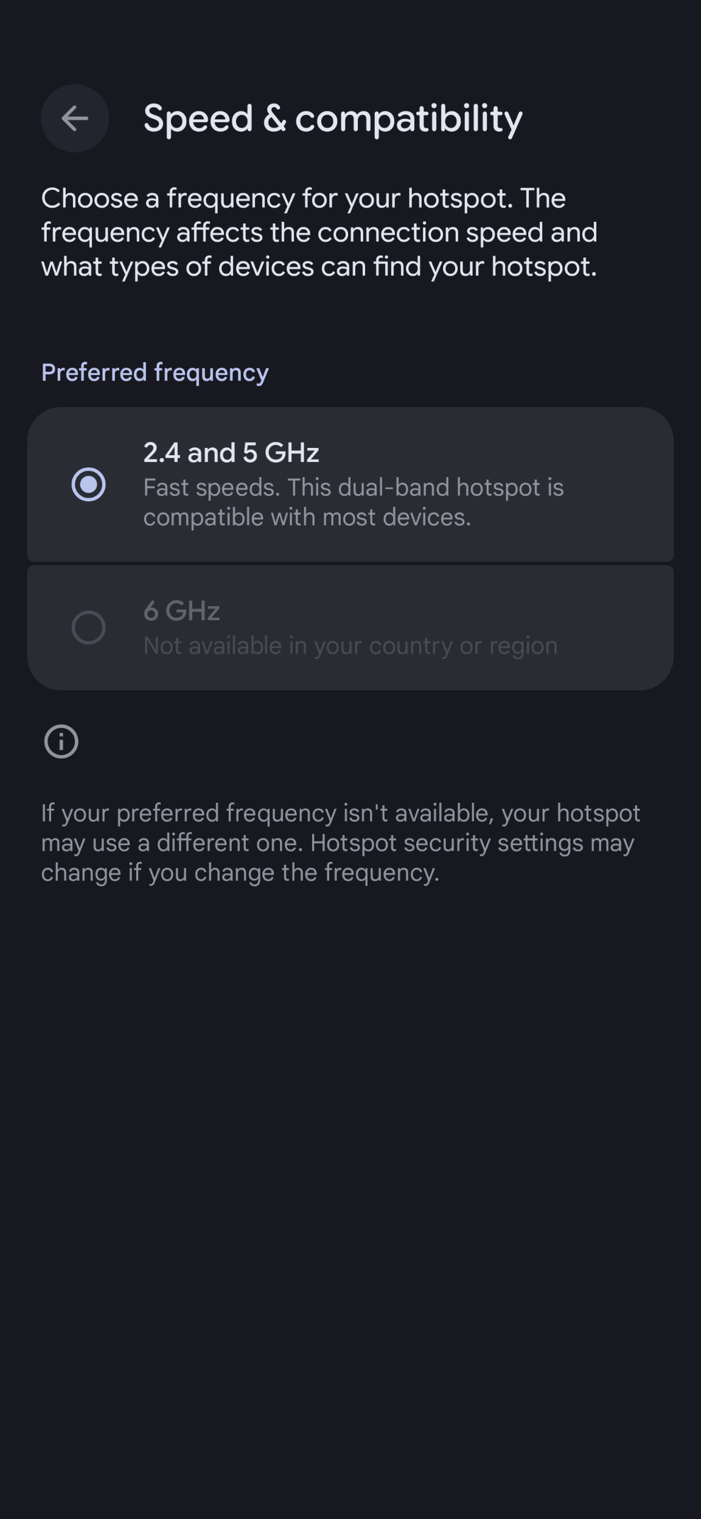Tap the Preferred frequency section header
This screenshot has width=701, height=1519.
point(155,372)
